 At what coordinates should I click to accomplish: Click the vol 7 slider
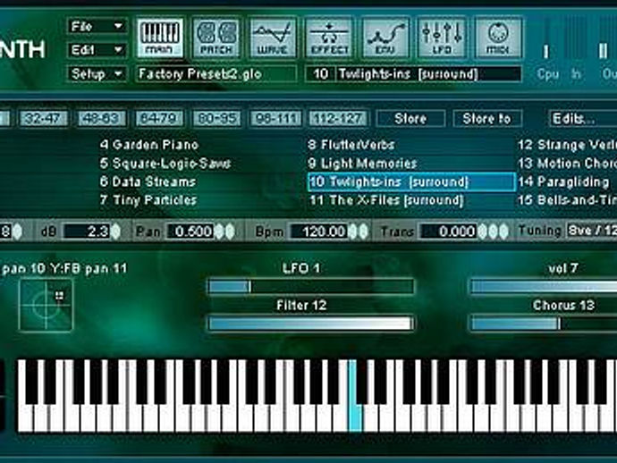pos(544,286)
